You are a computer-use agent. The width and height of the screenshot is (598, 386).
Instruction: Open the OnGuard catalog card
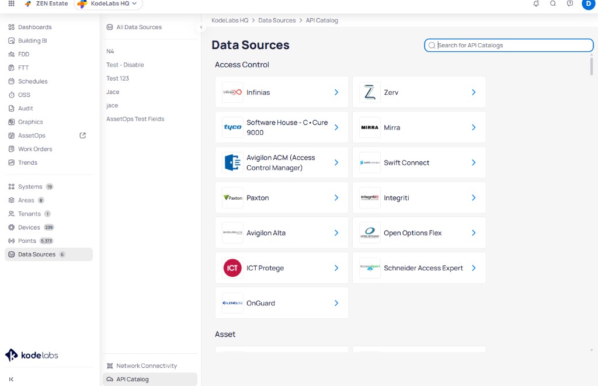coord(282,303)
